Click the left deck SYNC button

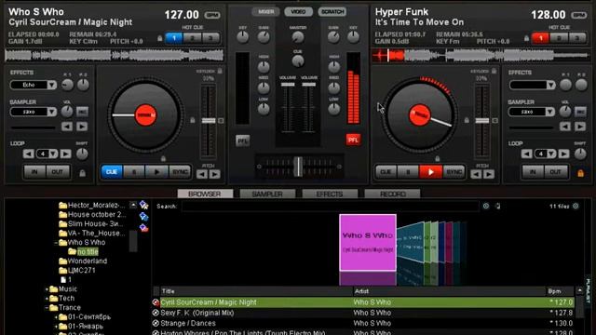pyautogui.click(x=180, y=172)
